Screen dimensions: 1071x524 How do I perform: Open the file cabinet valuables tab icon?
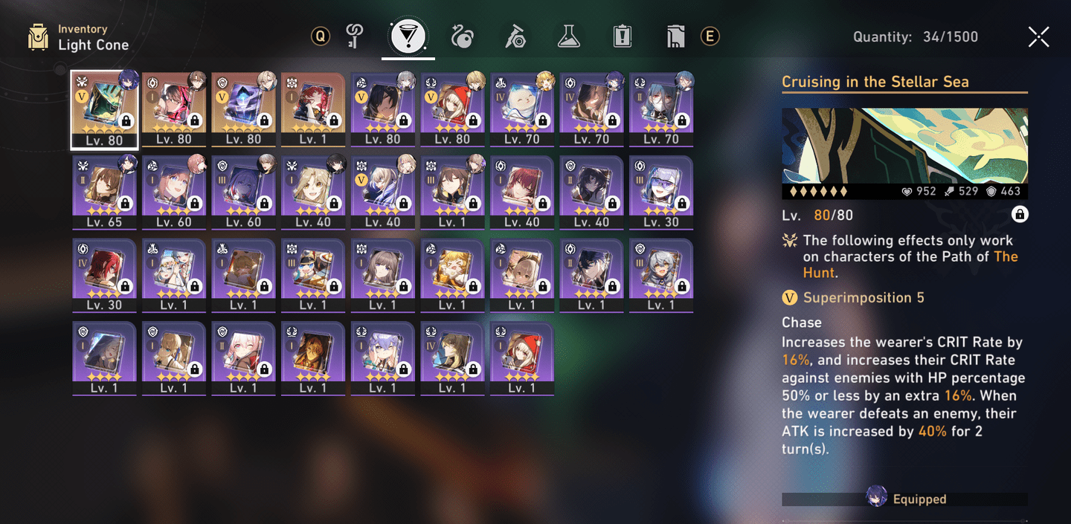click(675, 36)
